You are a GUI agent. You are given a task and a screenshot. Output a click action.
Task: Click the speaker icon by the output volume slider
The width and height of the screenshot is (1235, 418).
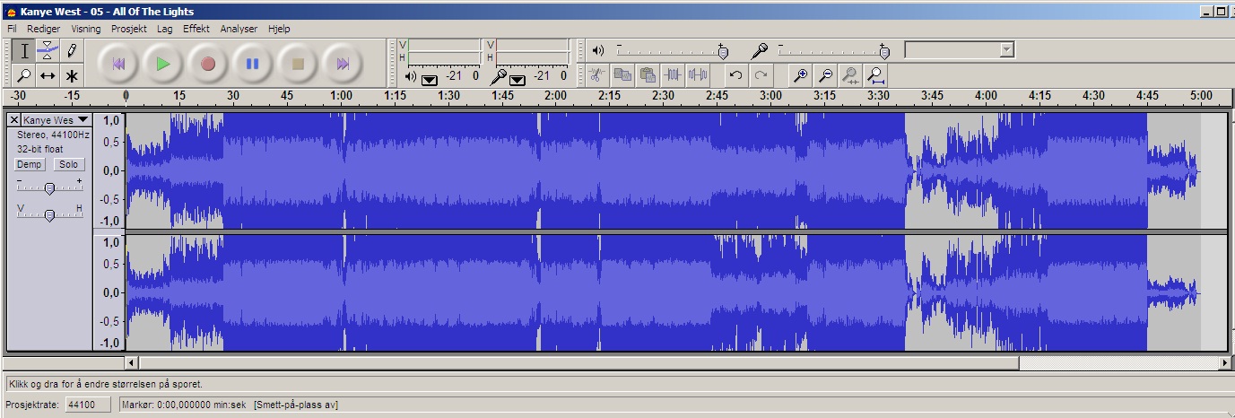(x=598, y=50)
